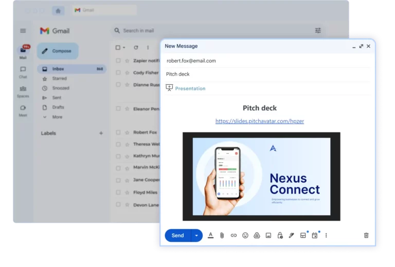
Task: Choose layout template icon in compose toolbar
Action: 303,235
